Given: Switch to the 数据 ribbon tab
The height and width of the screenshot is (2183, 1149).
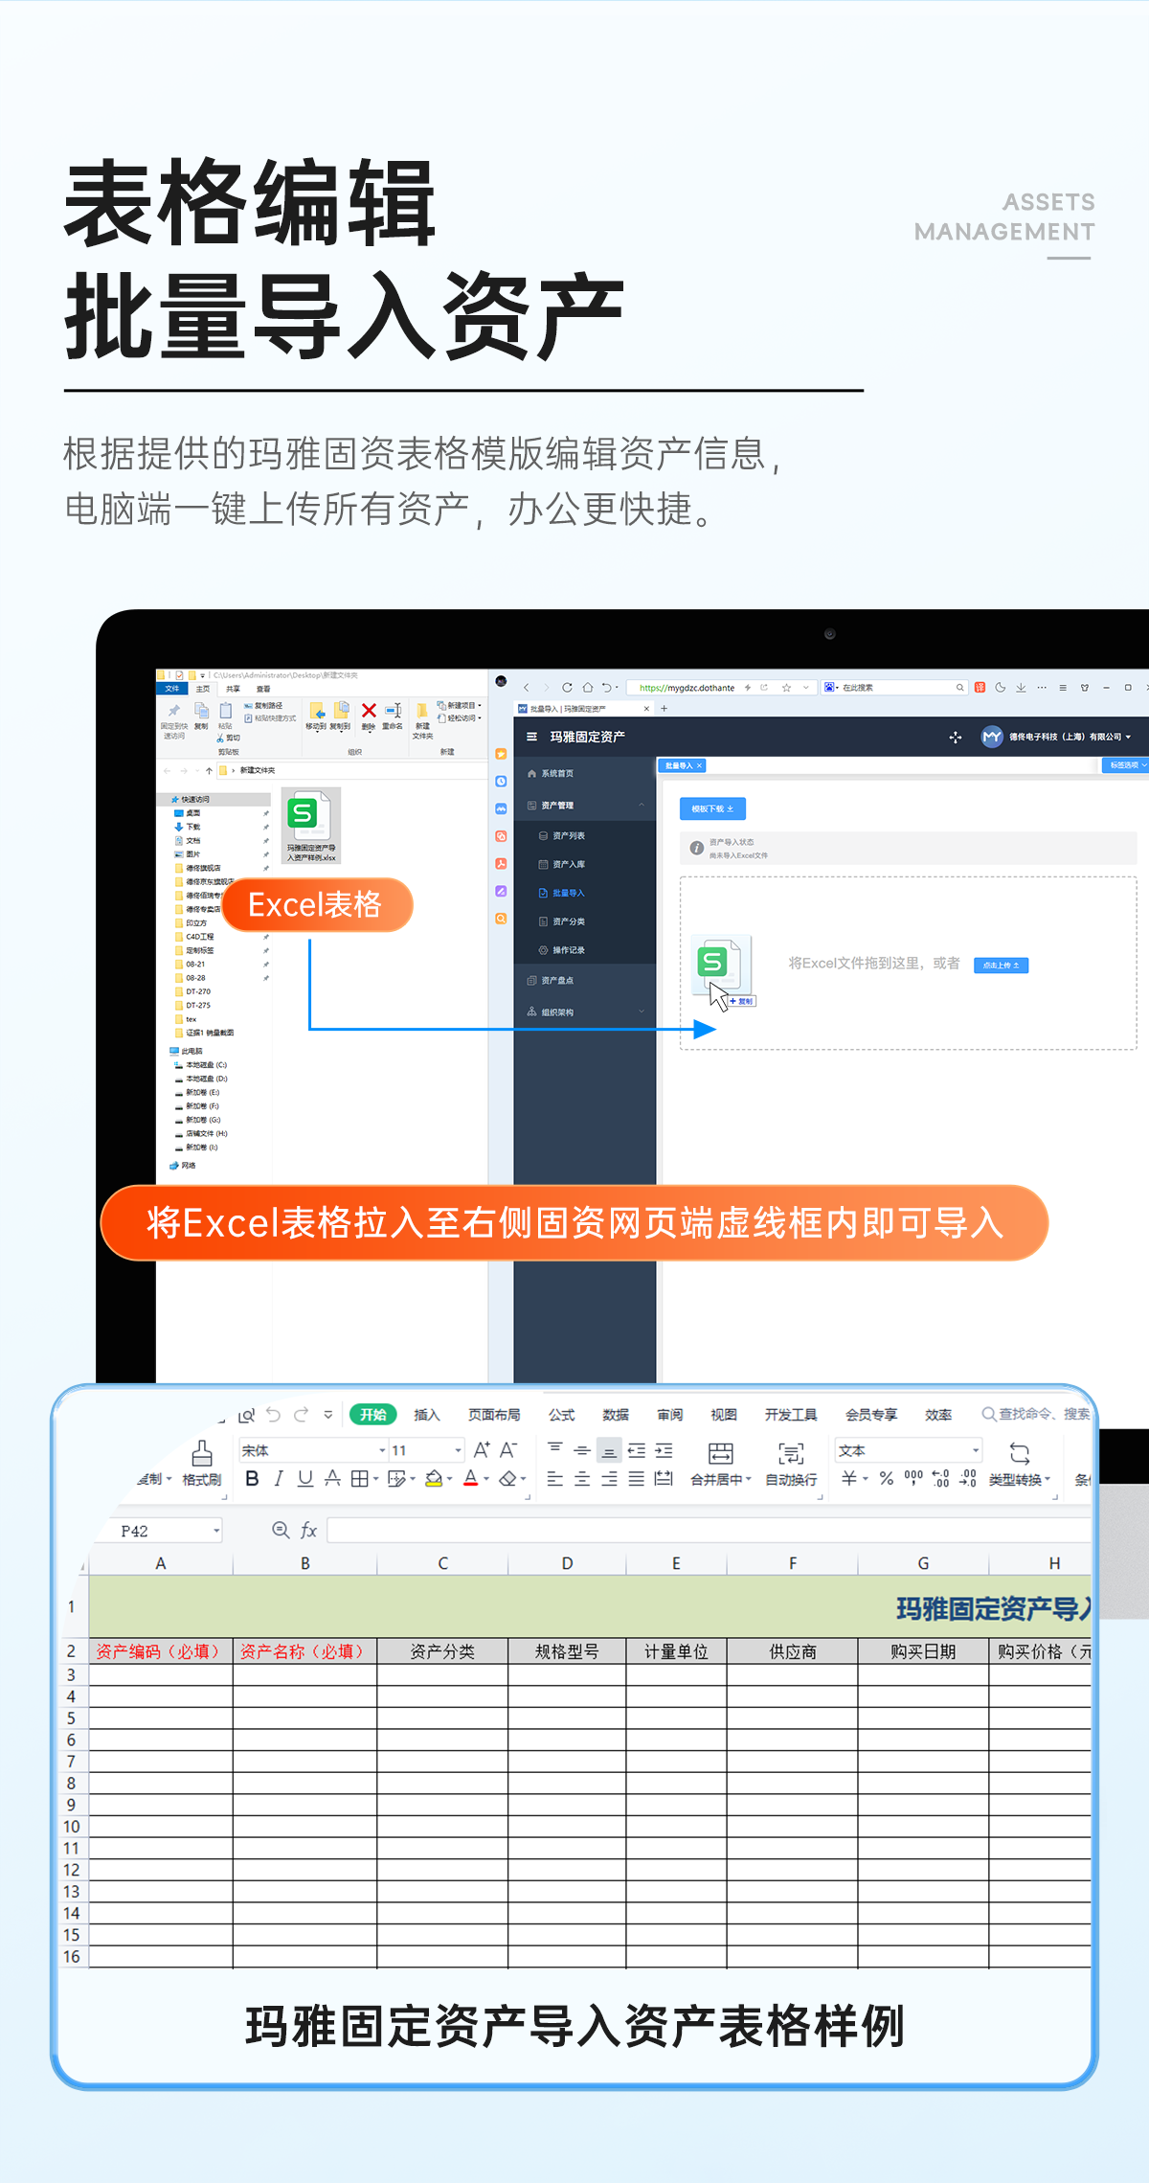Looking at the screenshot, I should click(616, 1415).
